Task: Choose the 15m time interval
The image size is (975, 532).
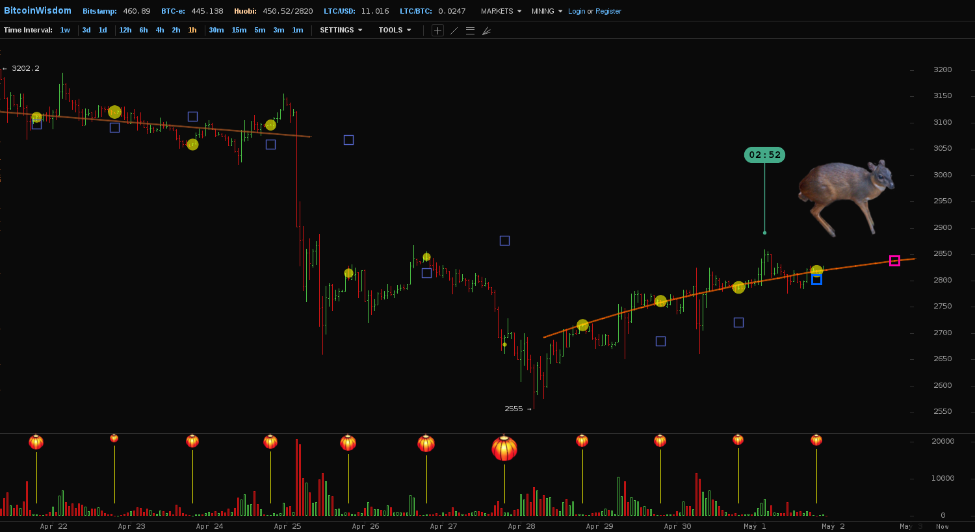Action: point(239,30)
